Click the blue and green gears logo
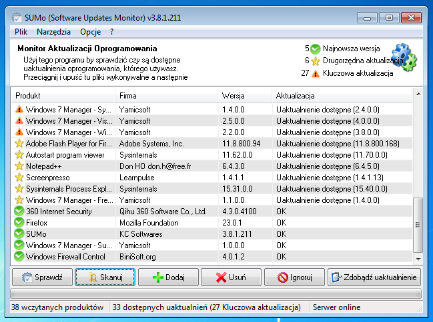 pos(404,58)
